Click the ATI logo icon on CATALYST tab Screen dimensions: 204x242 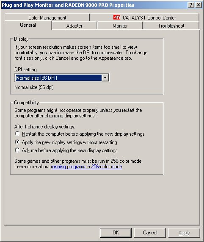click(x=117, y=17)
